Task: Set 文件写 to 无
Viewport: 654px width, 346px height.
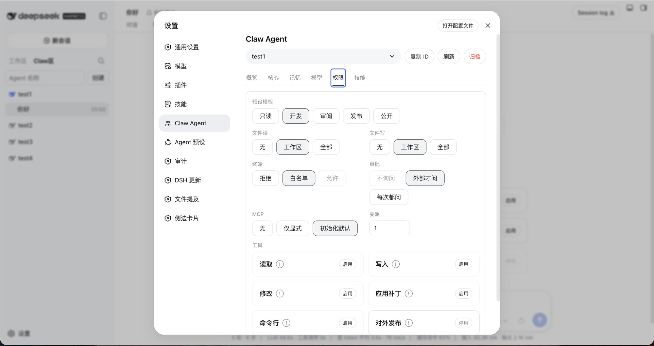Action: (x=380, y=147)
